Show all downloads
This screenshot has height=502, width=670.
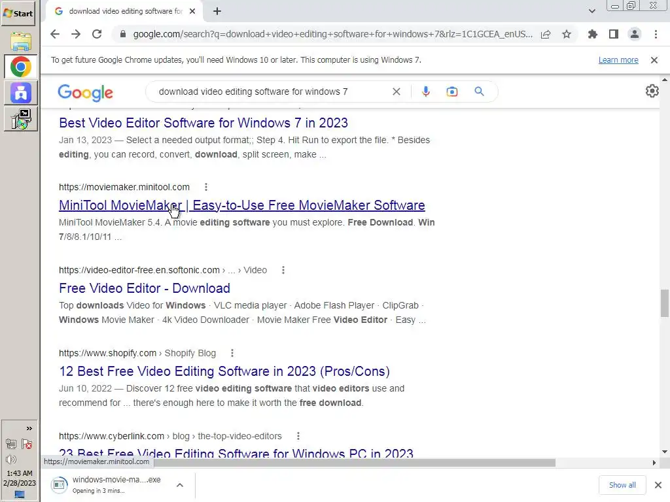tap(622, 485)
